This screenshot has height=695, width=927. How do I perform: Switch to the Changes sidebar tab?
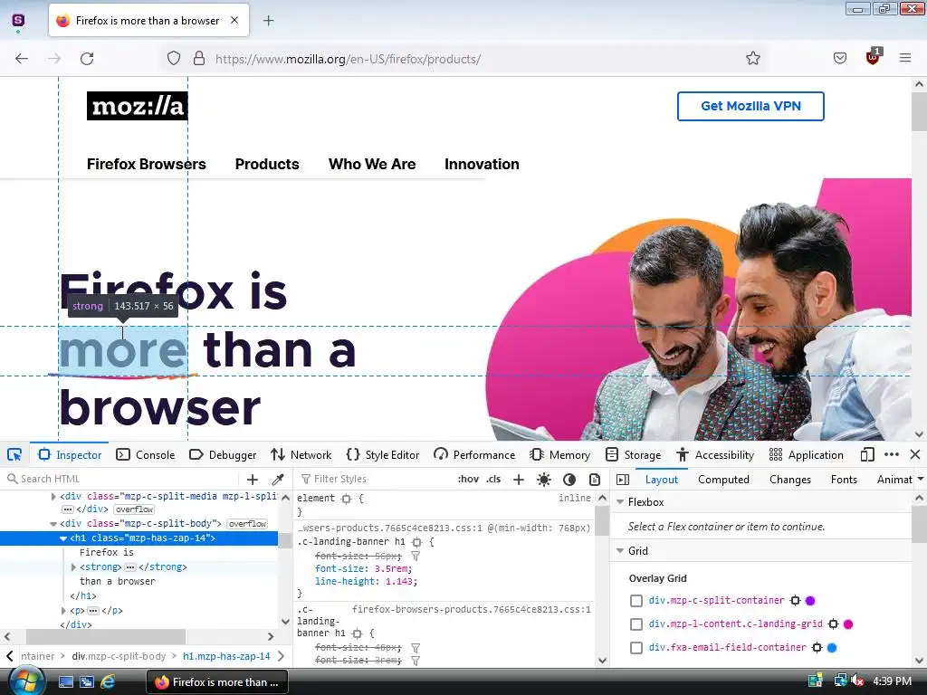point(789,480)
